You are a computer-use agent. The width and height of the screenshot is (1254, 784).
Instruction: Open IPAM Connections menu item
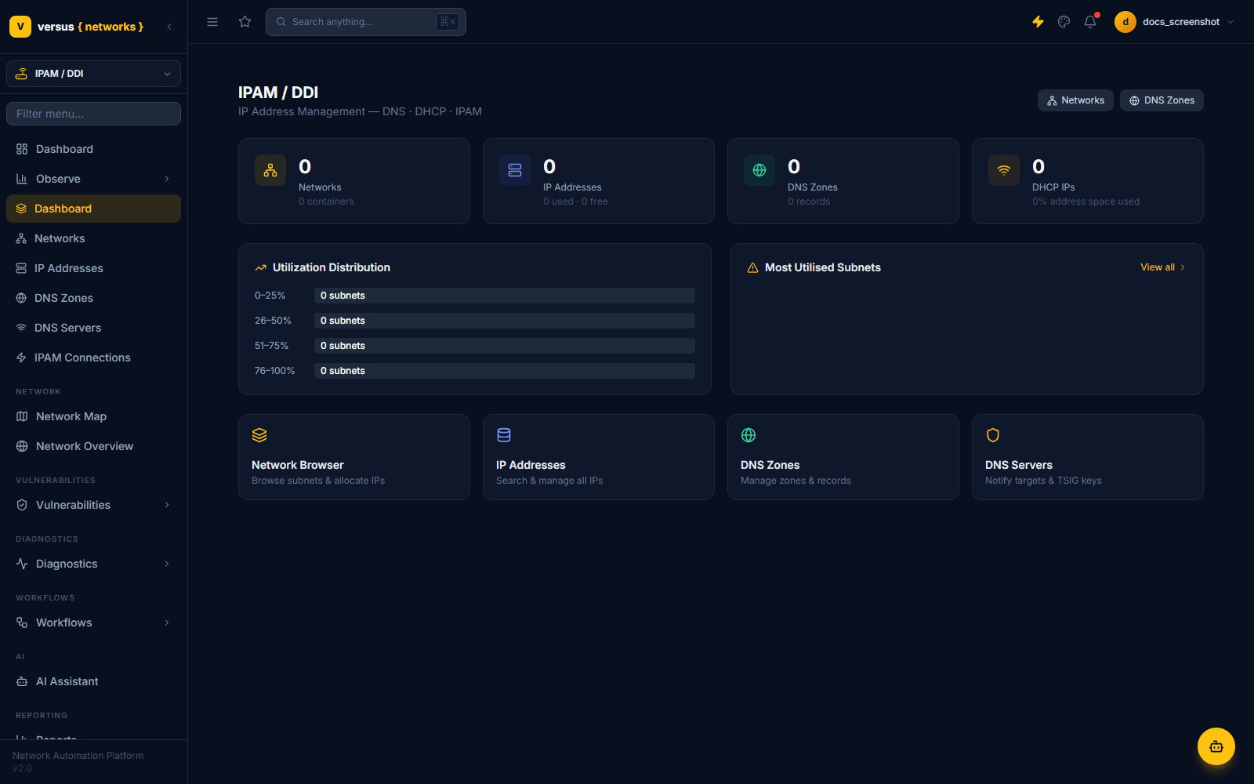[x=93, y=358]
